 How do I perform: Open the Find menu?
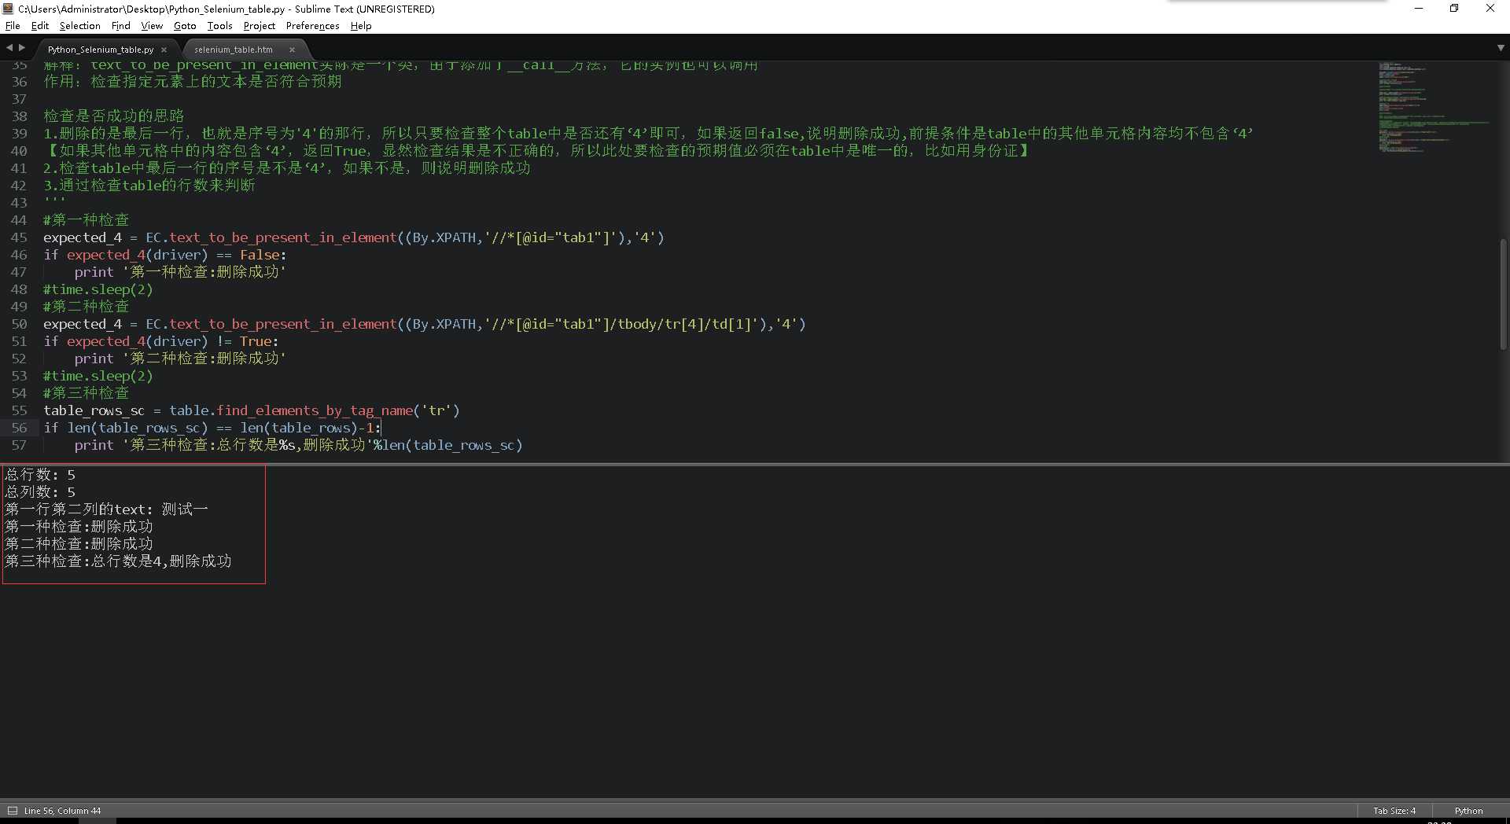(120, 26)
